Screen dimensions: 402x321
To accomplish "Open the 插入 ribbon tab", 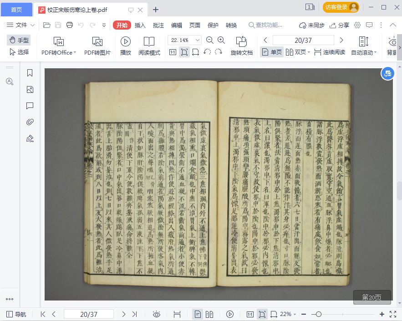I will pyautogui.click(x=140, y=25).
